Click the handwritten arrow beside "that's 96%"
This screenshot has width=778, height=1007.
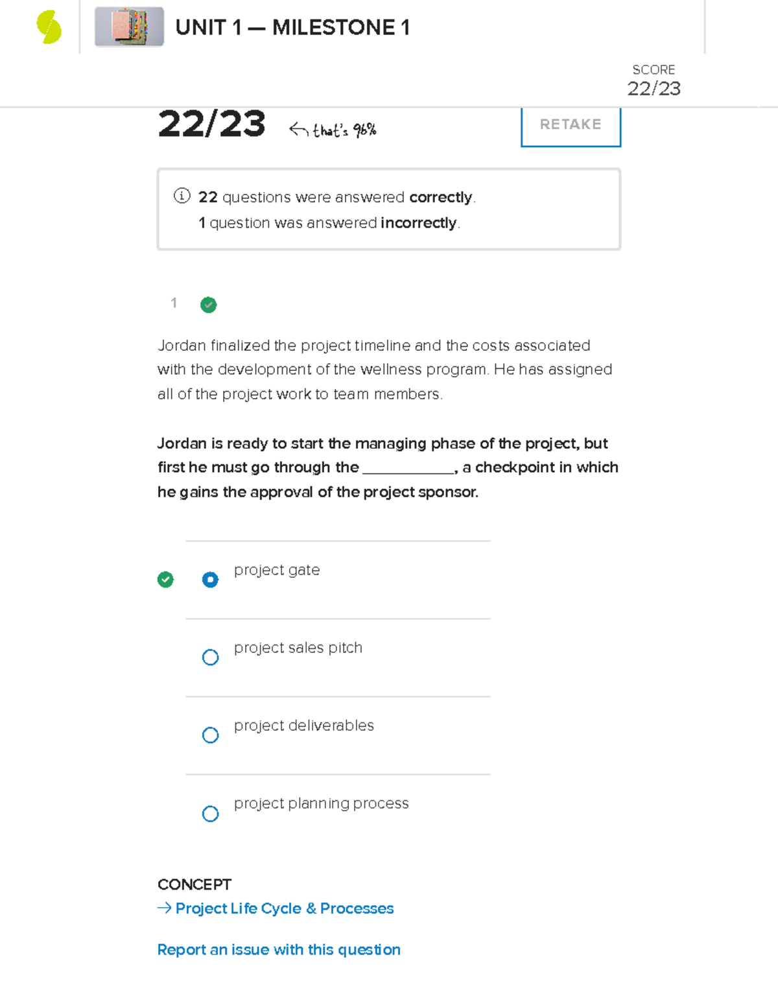pos(300,128)
